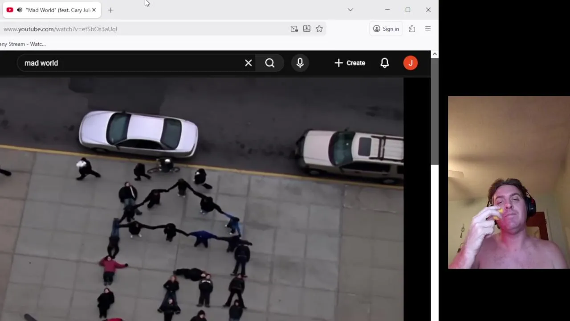Click the vertical page scrollbar thumb

[x=435, y=111]
